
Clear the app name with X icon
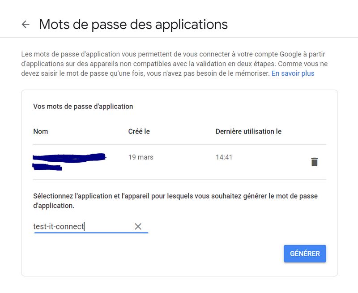[x=138, y=227]
